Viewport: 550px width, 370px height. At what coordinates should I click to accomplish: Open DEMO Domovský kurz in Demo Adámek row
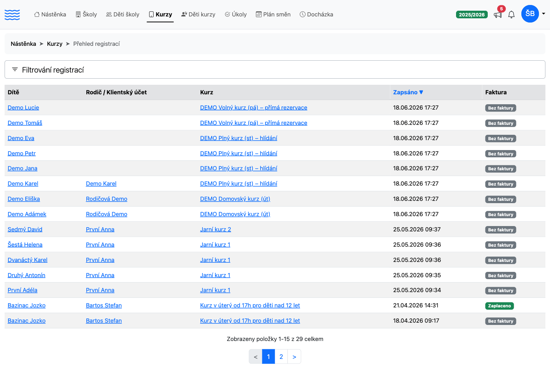[235, 214]
